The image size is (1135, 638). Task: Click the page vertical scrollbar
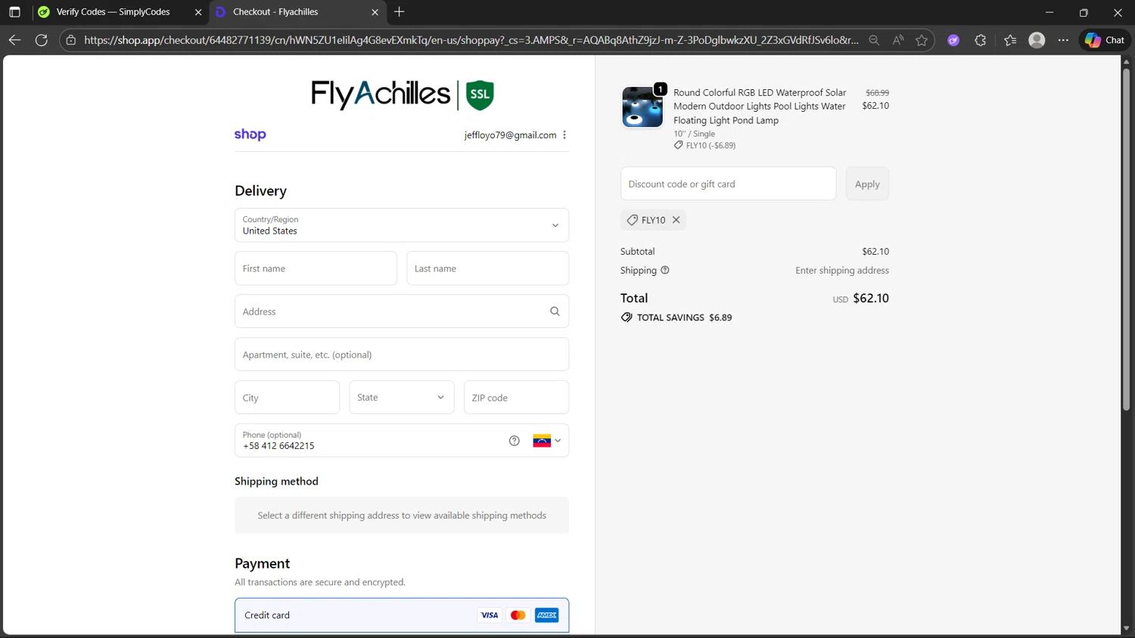click(1126, 238)
